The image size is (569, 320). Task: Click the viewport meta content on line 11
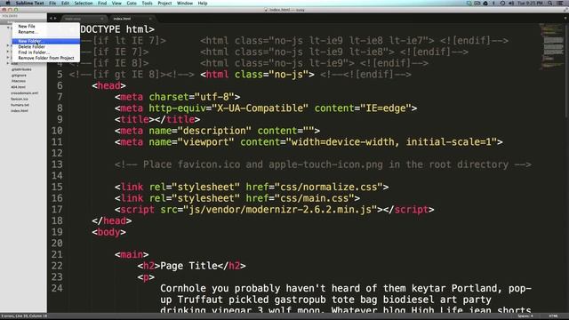click(391, 142)
